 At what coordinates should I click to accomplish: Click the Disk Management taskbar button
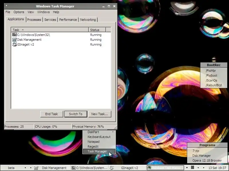click(x=52, y=168)
